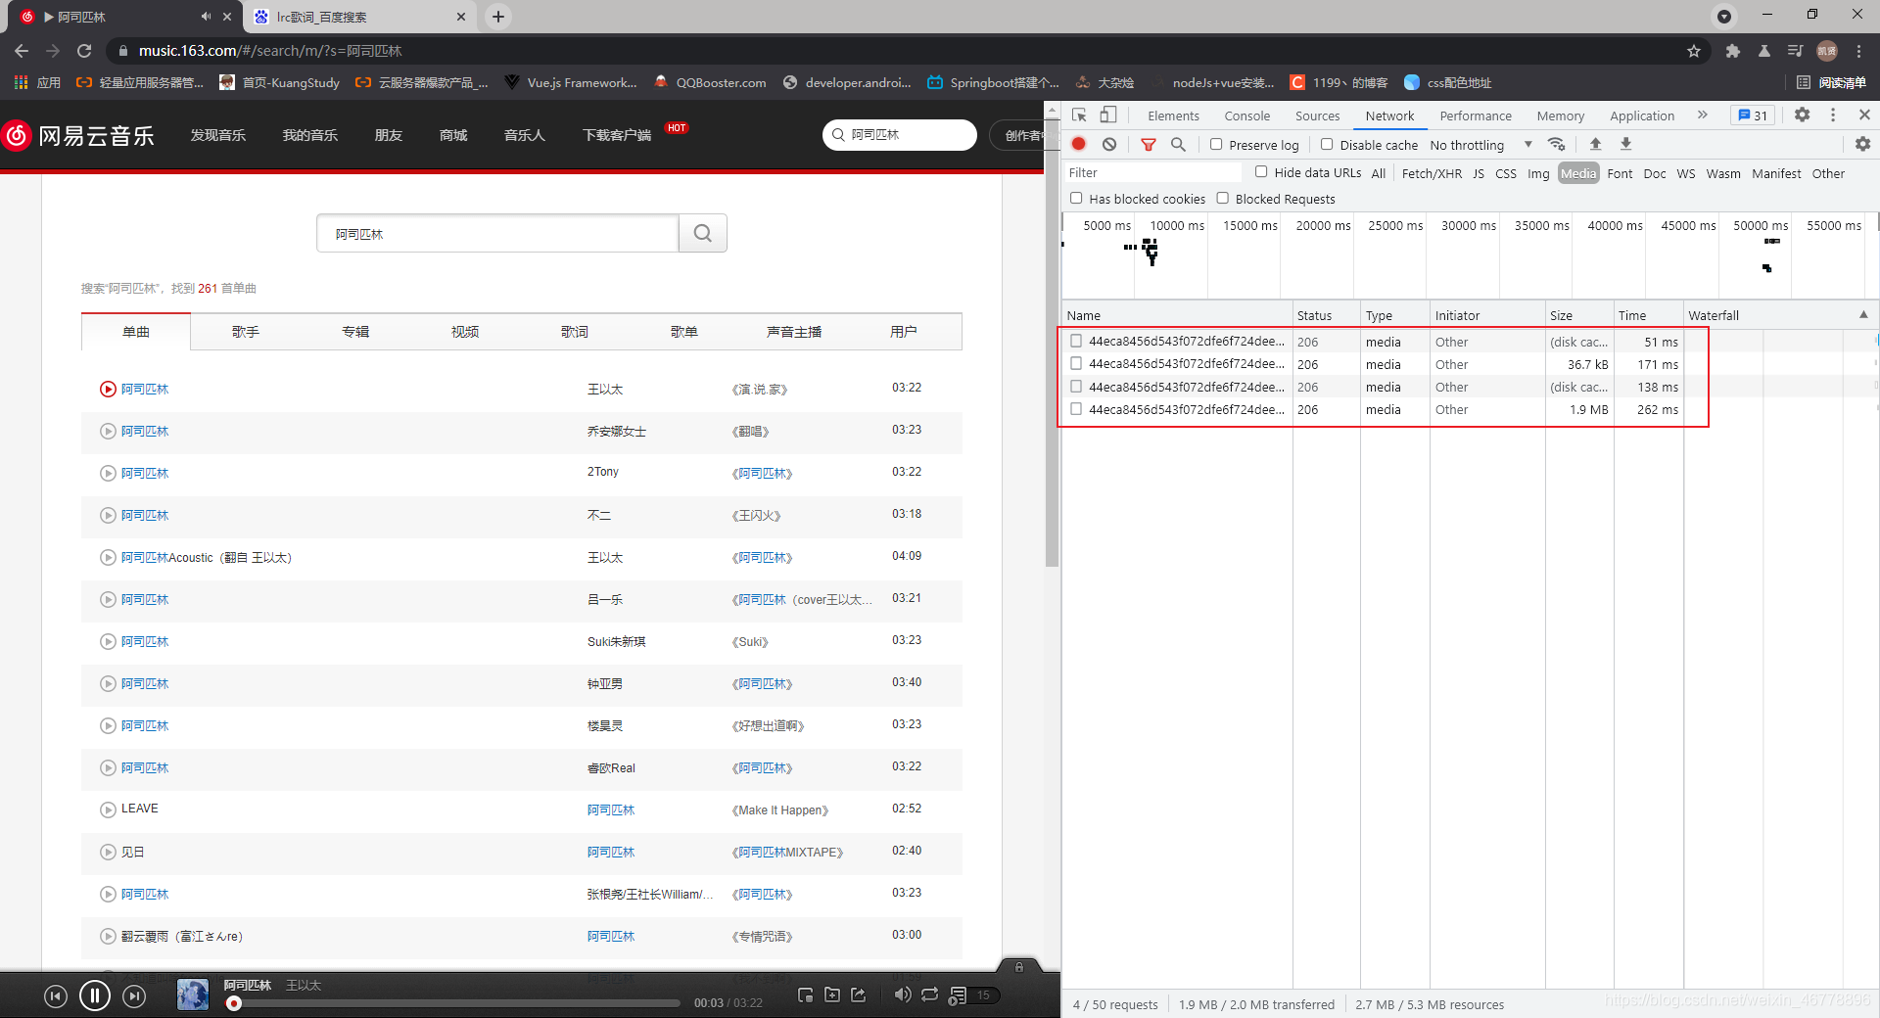Tick the checkbox of the 51 ms request
Image resolution: width=1880 pixels, height=1018 pixels.
pyautogui.click(x=1076, y=341)
